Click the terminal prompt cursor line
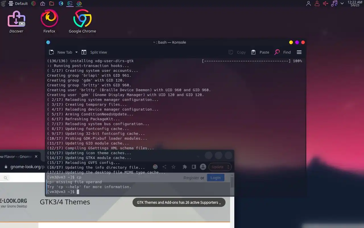 (x=63, y=192)
